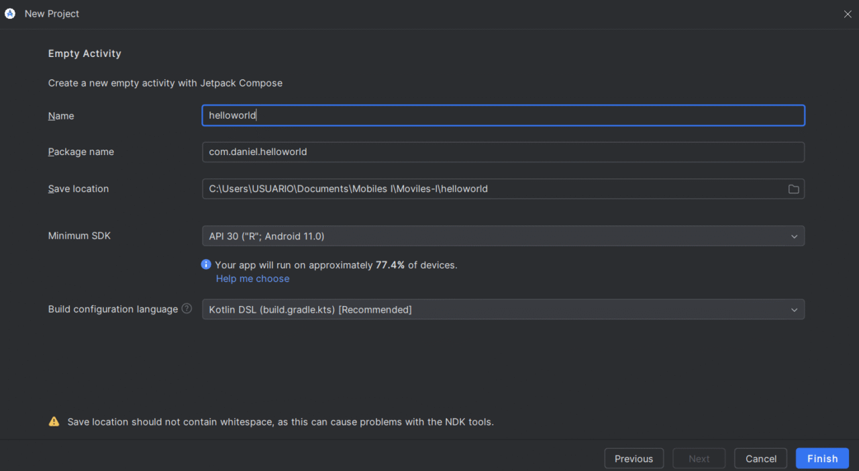Click the Save location label
Viewport: 859px width, 471px height.
(79, 189)
